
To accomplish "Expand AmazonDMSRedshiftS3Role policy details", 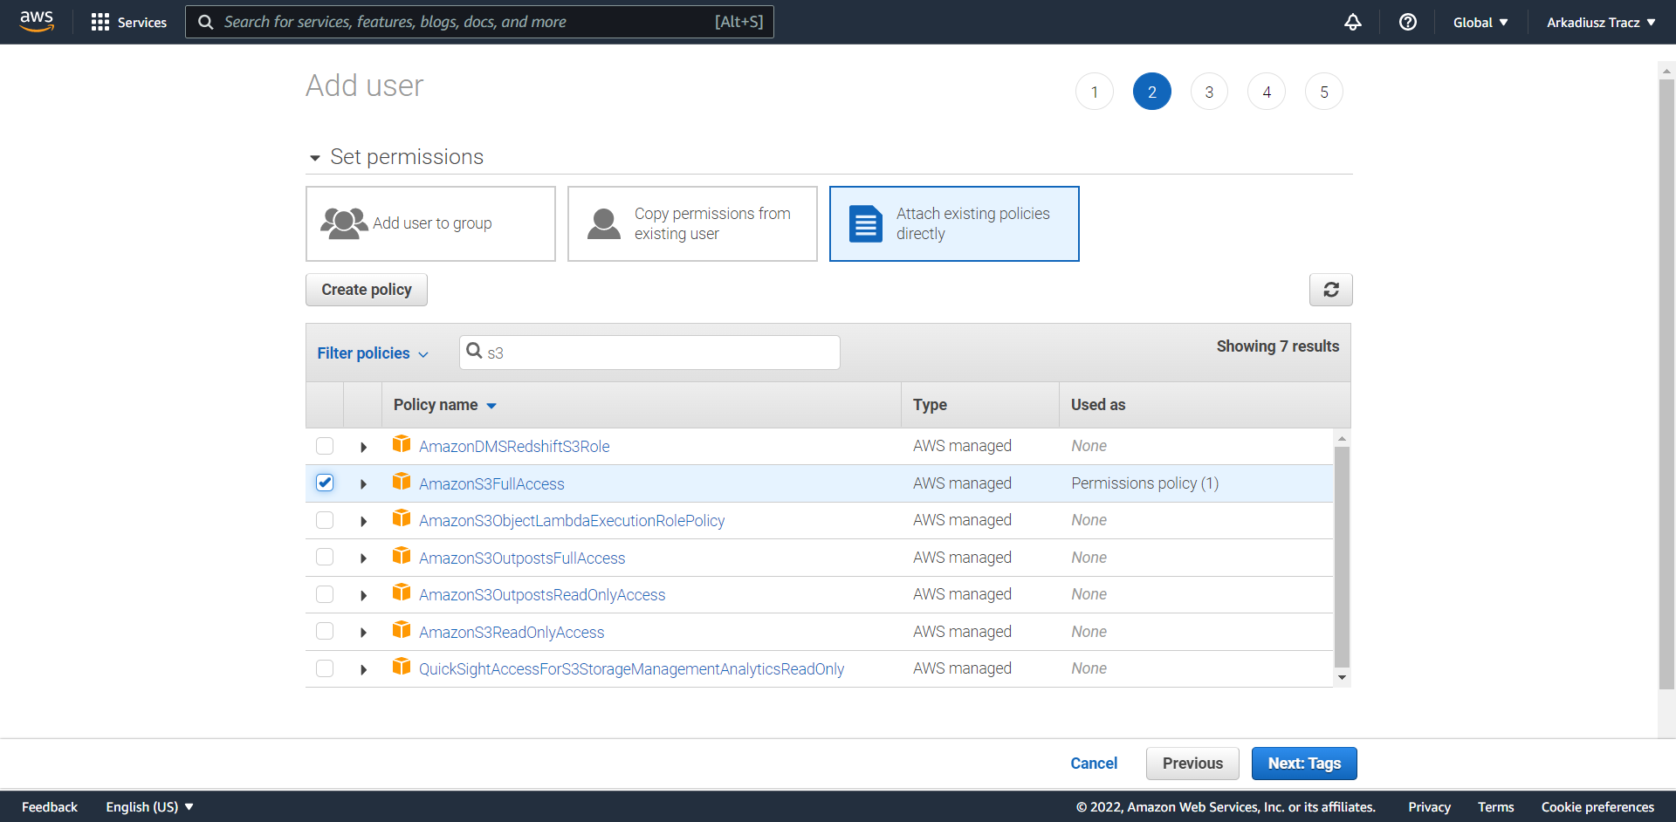I will [x=363, y=447].
